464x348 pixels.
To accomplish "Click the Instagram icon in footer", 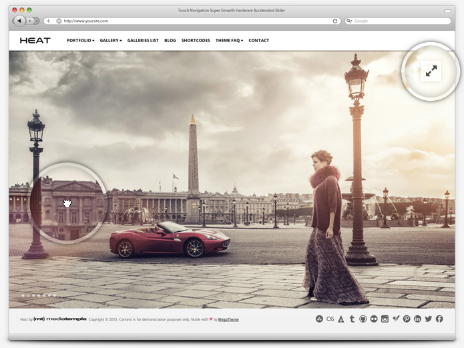I will [385, 319].
